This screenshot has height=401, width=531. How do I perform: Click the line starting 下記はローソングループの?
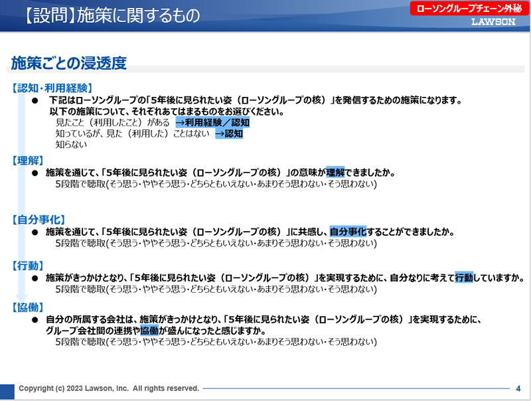pyautogui.click(x=256, y=100)
